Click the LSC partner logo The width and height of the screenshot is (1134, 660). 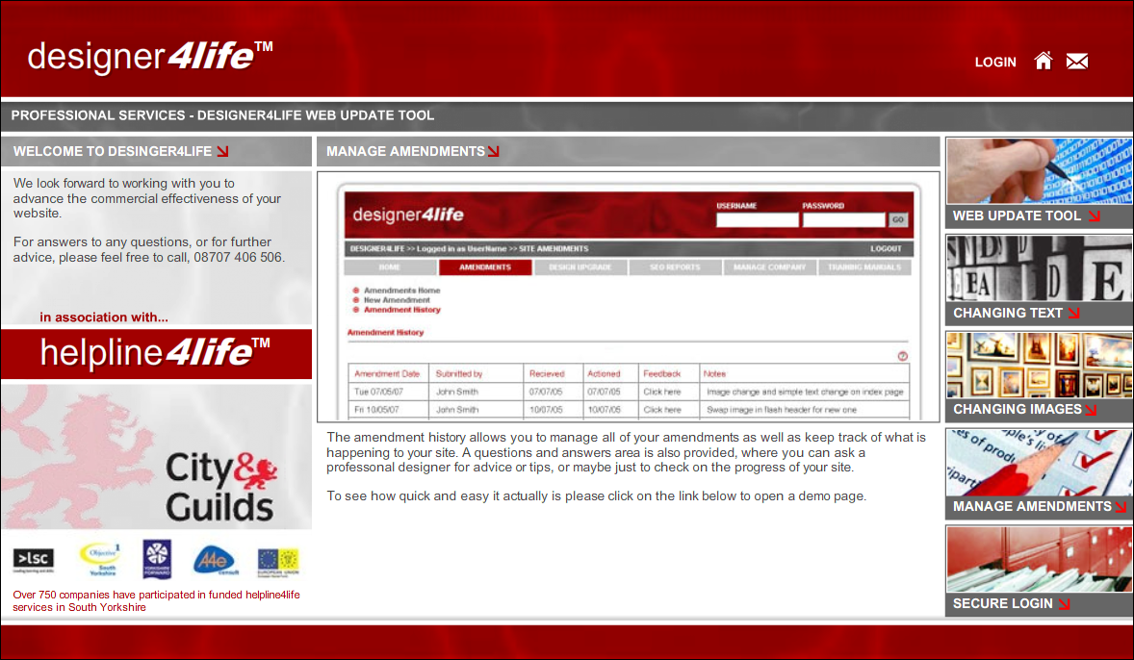[34, 560]
